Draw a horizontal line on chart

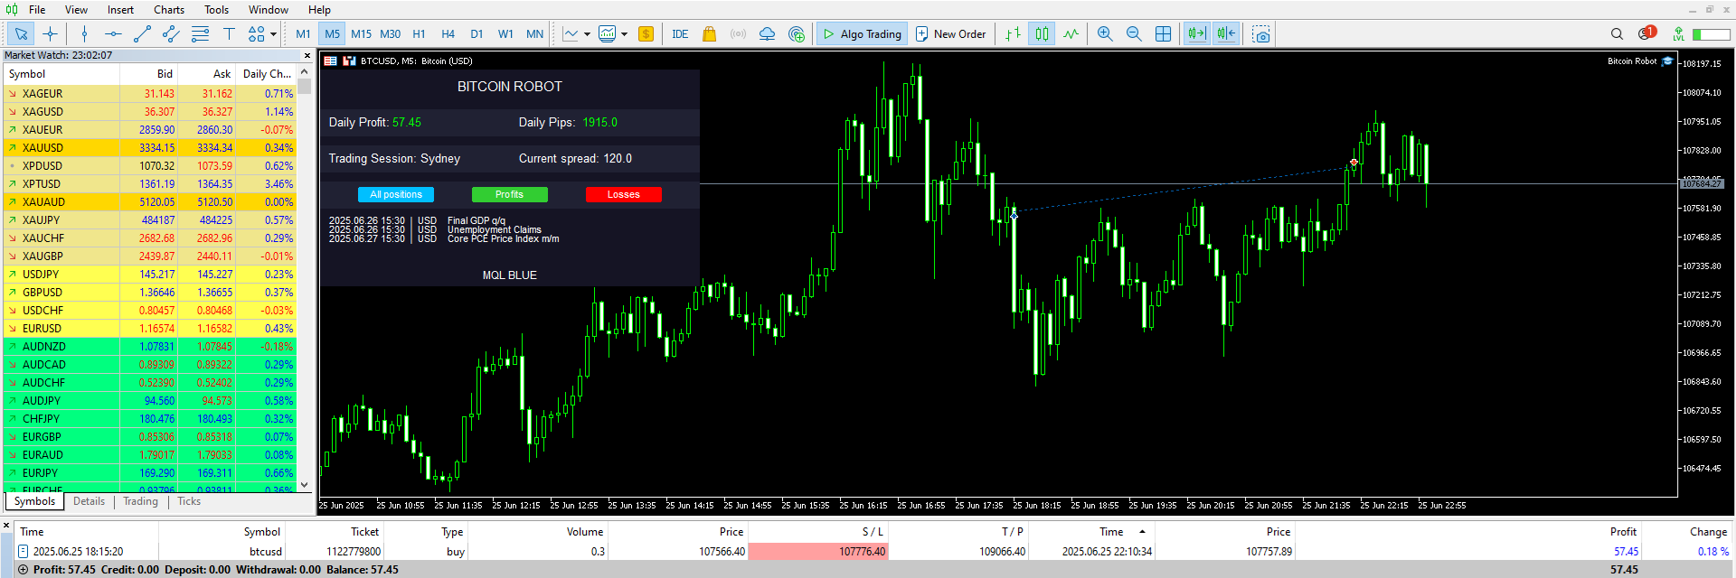pos(113,34)
